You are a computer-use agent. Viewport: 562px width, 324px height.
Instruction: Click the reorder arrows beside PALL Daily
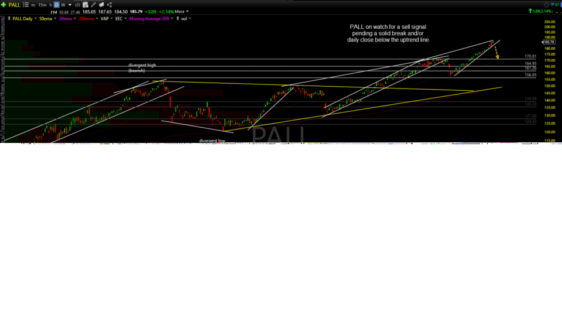(x=9, y=18)
